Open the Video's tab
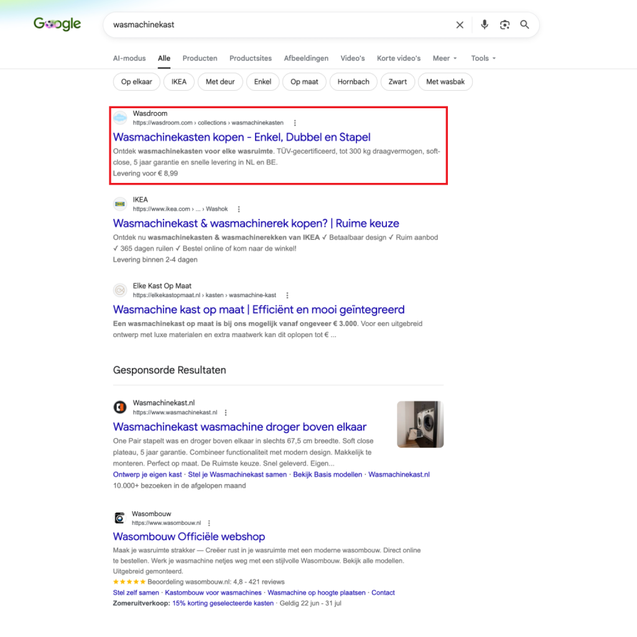Viewport: 637px width, 637px height. [x=353, y=58]
